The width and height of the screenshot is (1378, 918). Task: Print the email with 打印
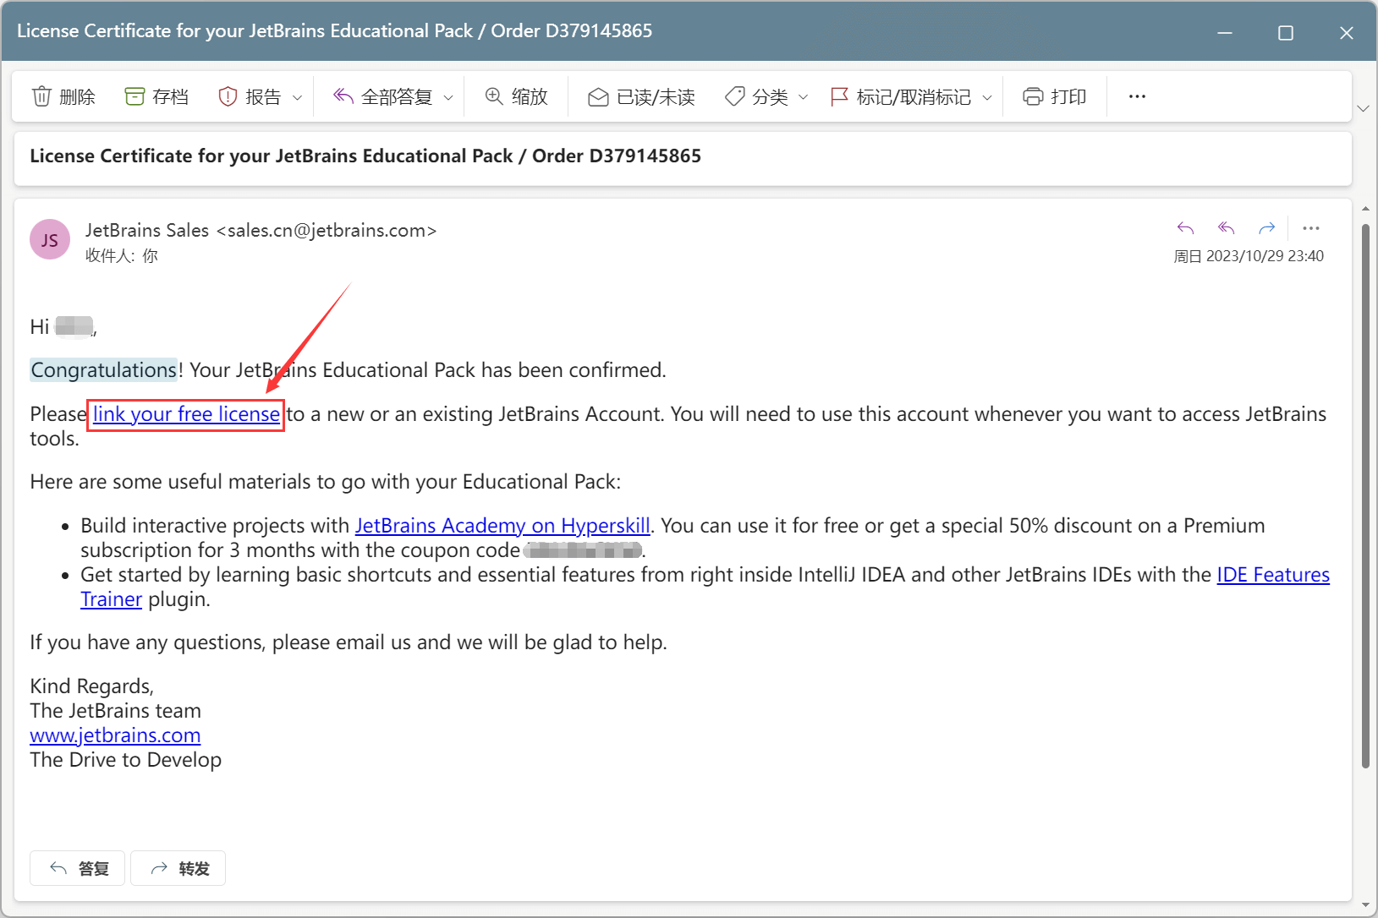pos(1054,96)
